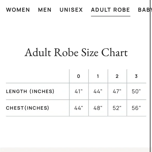
Task: Click the Adult Robe Size Chart heading
Action: point(76,52)
